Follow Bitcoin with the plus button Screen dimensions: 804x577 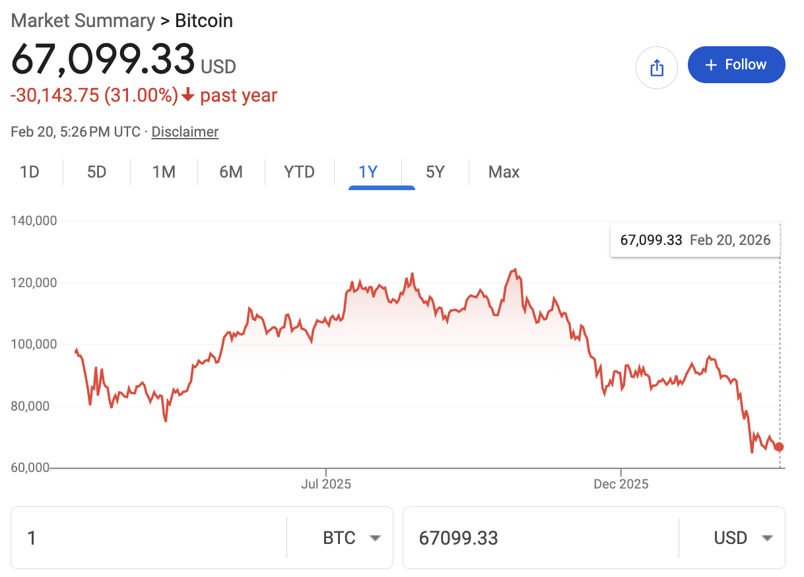coord(736,65)
